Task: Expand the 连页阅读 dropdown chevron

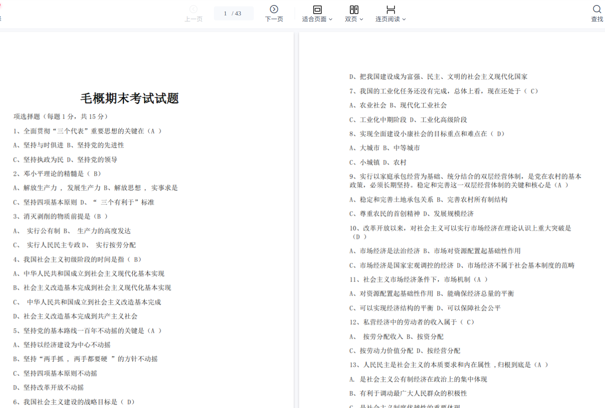Action: (x=404, y=19)
